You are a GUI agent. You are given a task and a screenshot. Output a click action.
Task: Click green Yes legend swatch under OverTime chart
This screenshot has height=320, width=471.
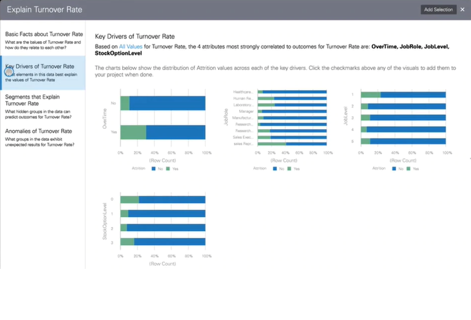168,169
